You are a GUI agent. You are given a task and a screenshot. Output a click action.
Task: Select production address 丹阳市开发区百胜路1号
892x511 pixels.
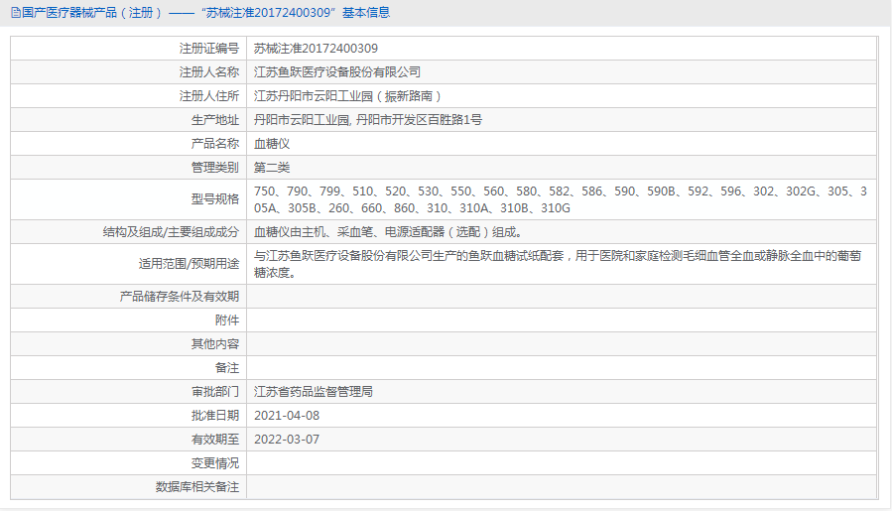tap(420, 120)
